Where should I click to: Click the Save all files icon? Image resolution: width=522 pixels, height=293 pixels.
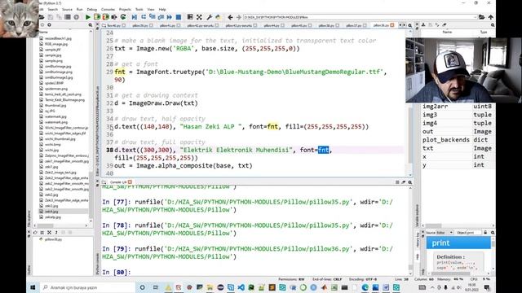[59, 17]
